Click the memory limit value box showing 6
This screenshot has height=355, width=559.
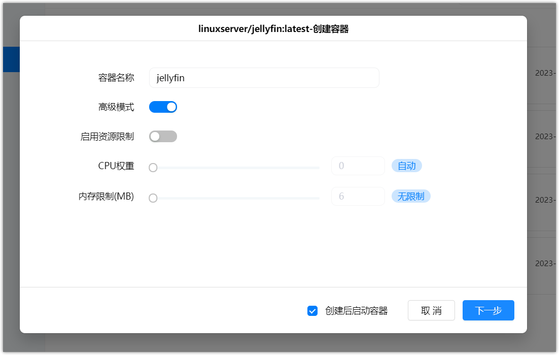tap(358, 196)
